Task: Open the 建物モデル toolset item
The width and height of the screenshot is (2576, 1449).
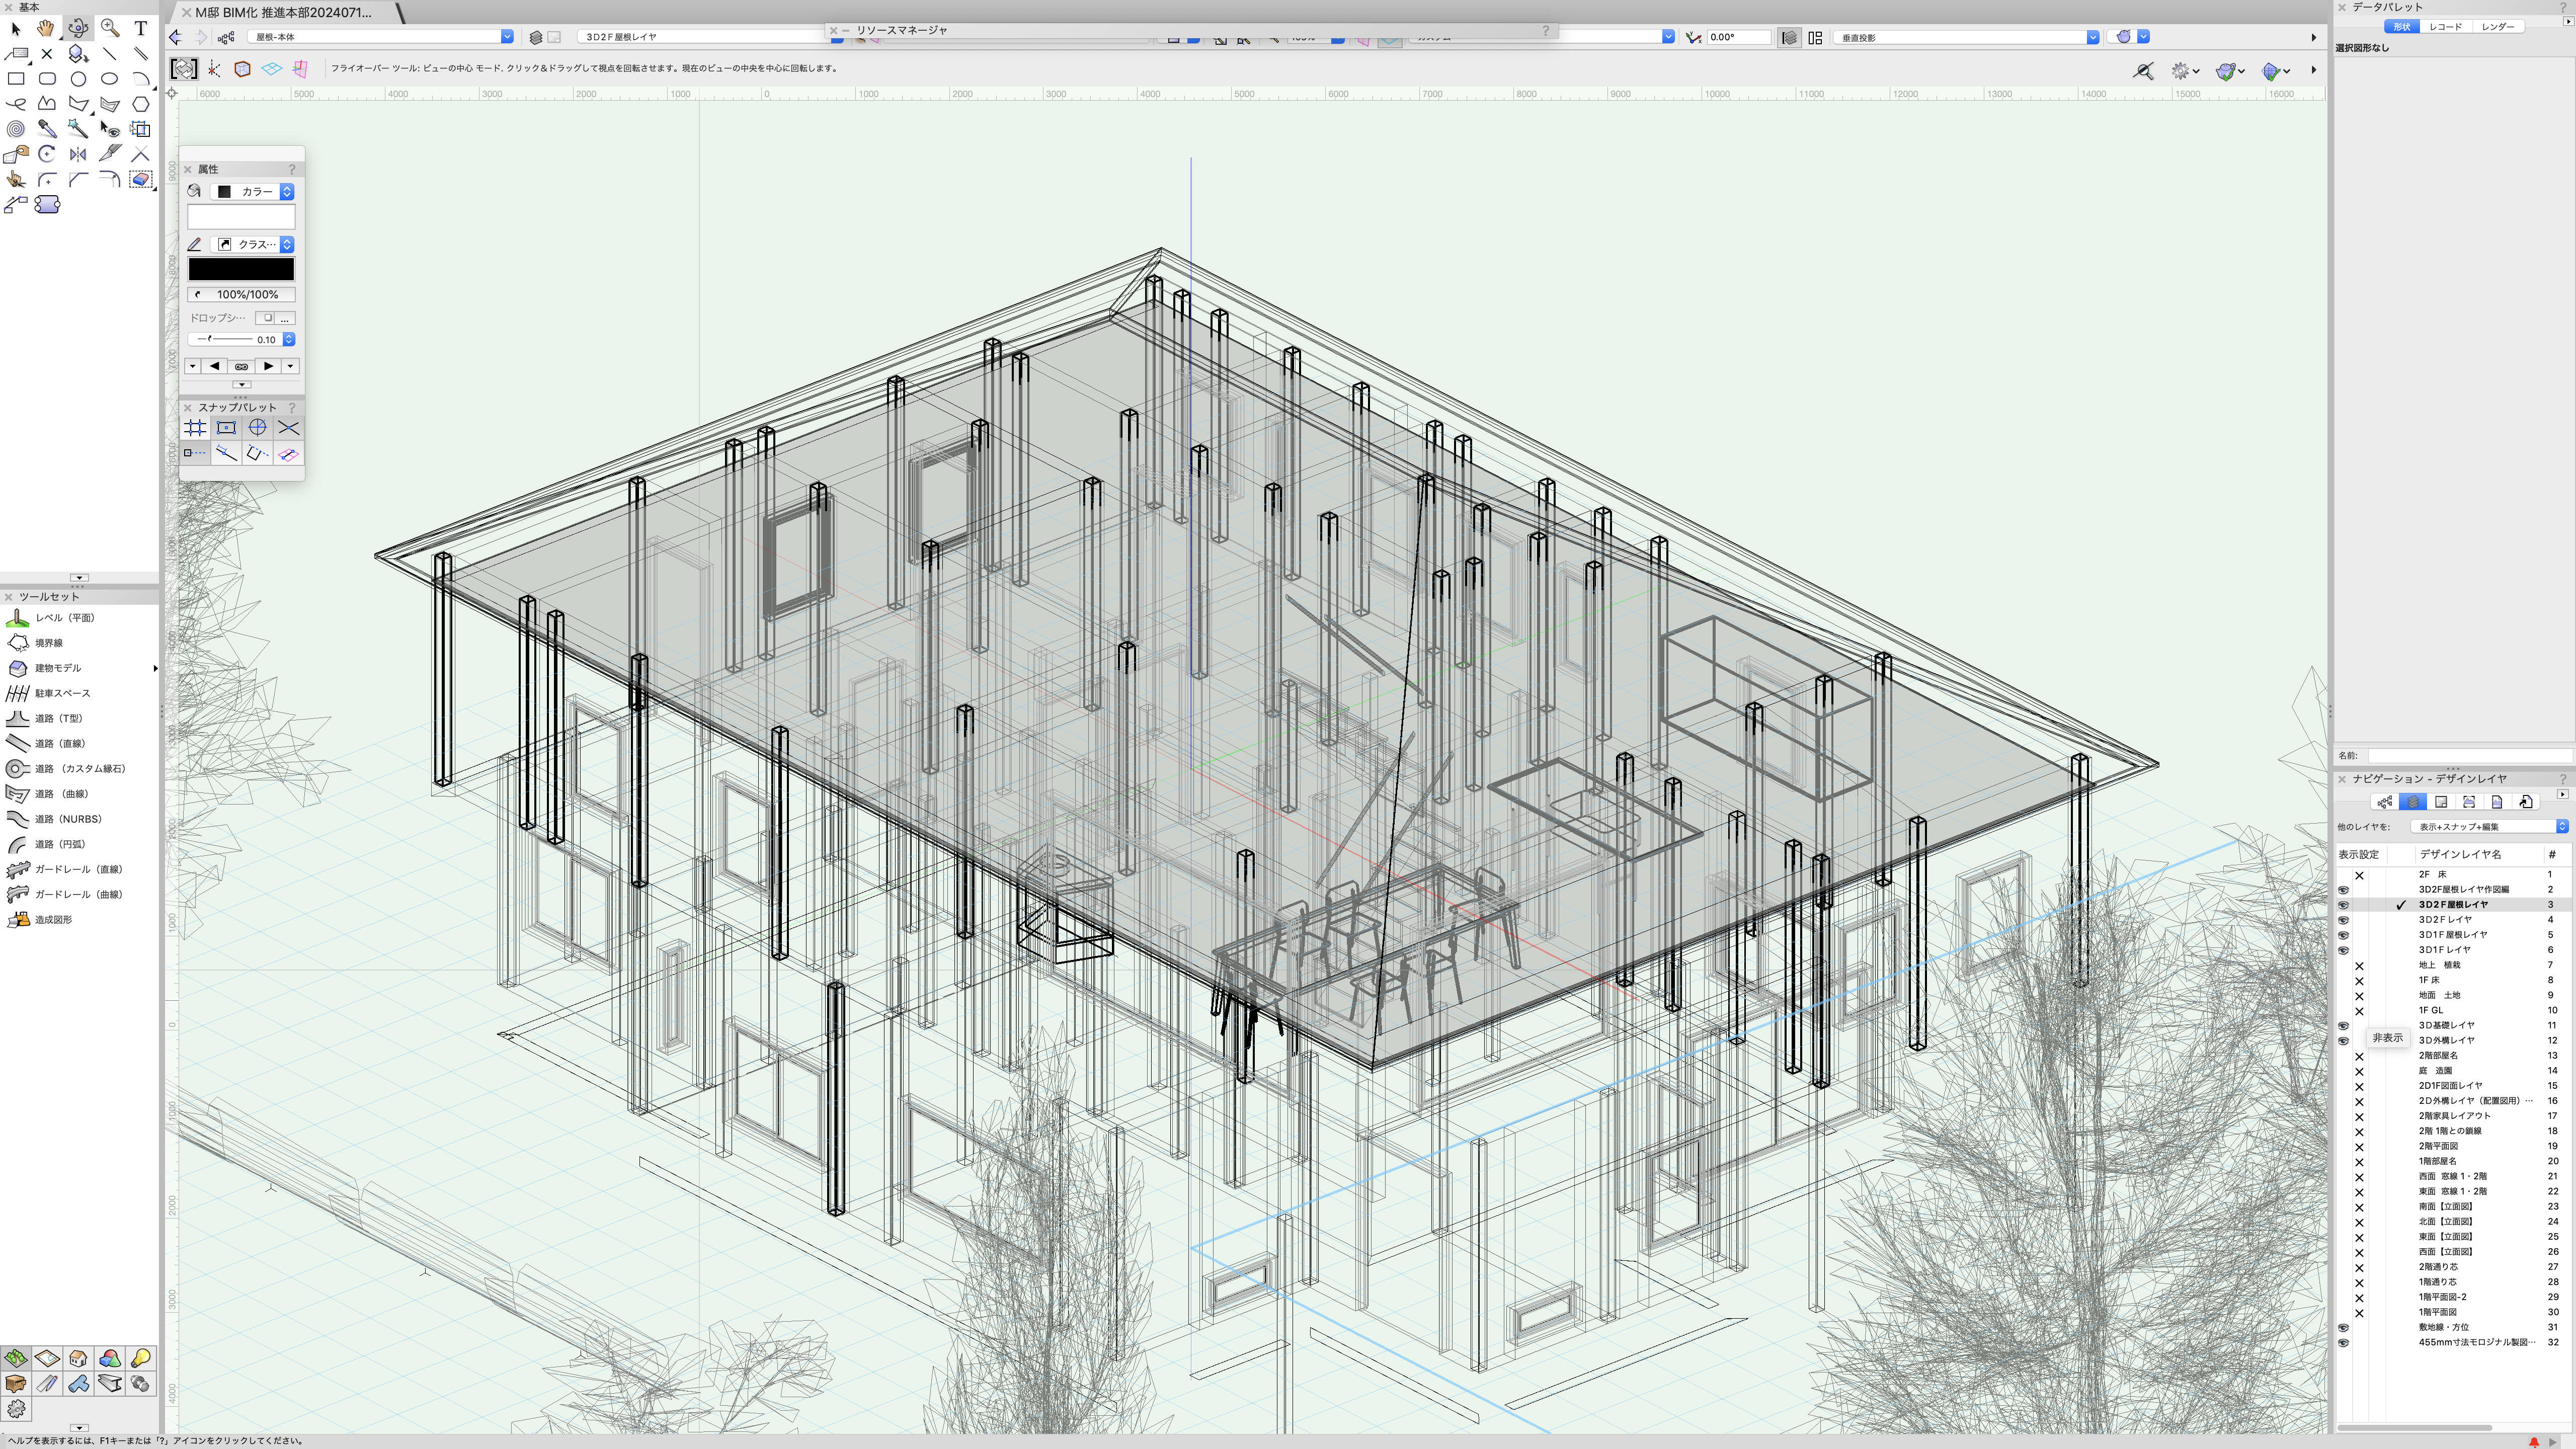Action: tap(58, 668)
